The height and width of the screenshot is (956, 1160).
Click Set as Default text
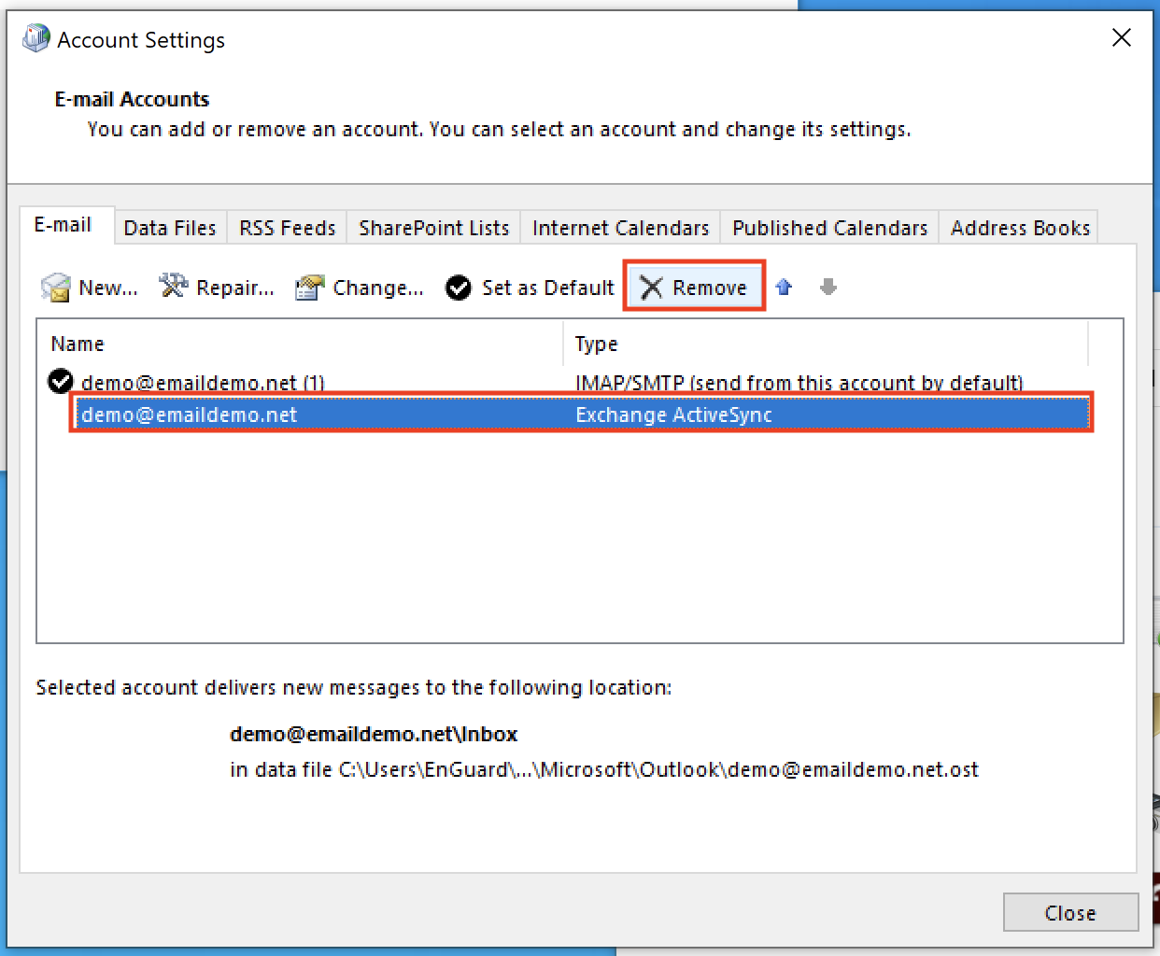tap(548, 288)
